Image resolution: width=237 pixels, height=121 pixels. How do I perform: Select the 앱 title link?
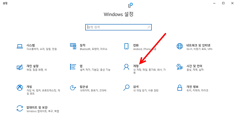tap(81, 66)
